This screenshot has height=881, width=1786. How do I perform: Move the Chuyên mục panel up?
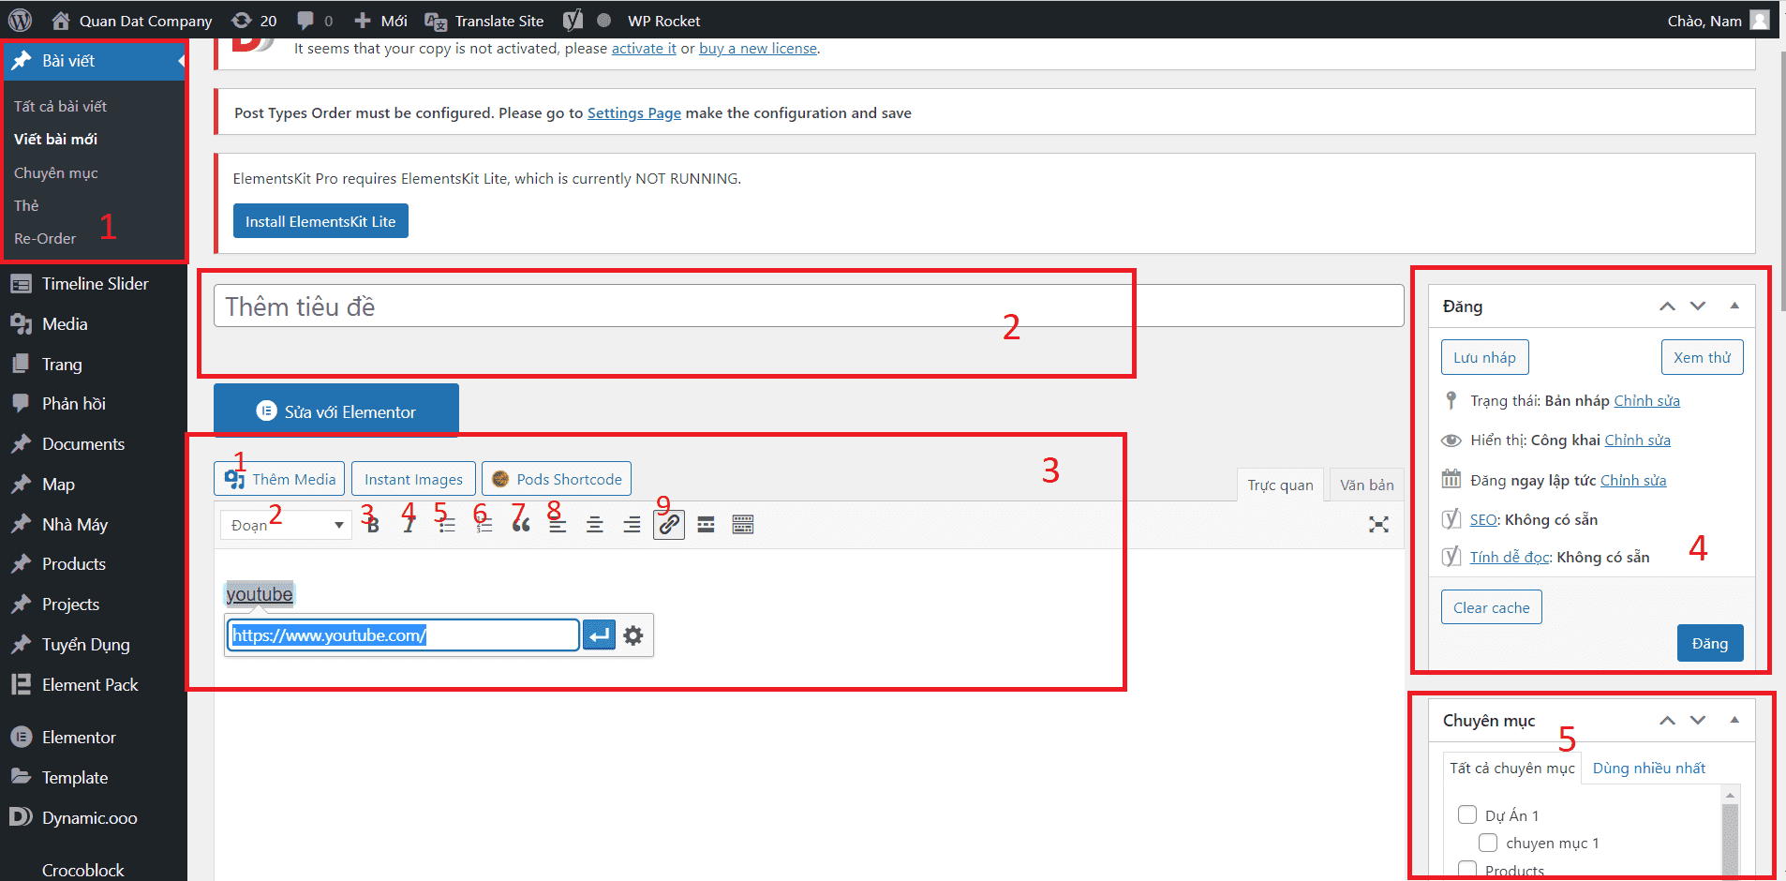click(1667, 720)
